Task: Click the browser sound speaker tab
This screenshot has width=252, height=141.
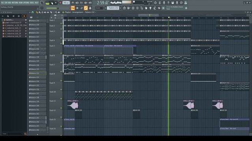Action: pyautogui.click(x=13, y=16)
